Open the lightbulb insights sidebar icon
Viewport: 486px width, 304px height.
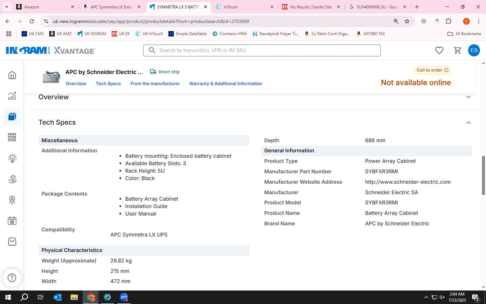point(12,158)
